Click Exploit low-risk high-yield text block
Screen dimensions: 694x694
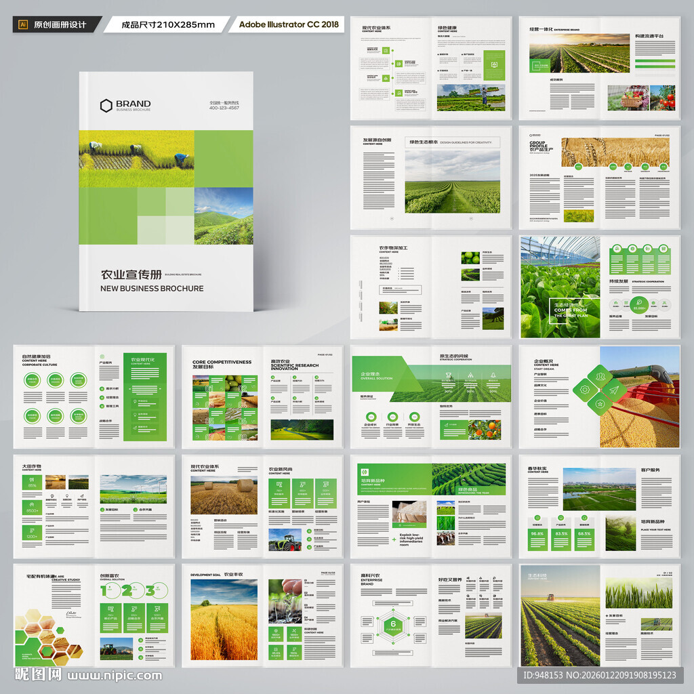click(411, 539)
